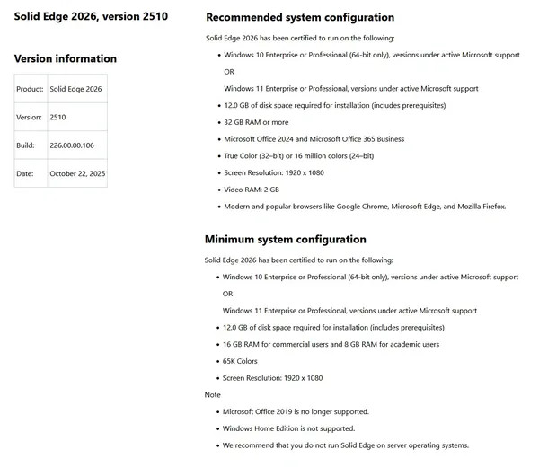
Task: Click the October 22, 2025 date cell
Action: (77, 173)
